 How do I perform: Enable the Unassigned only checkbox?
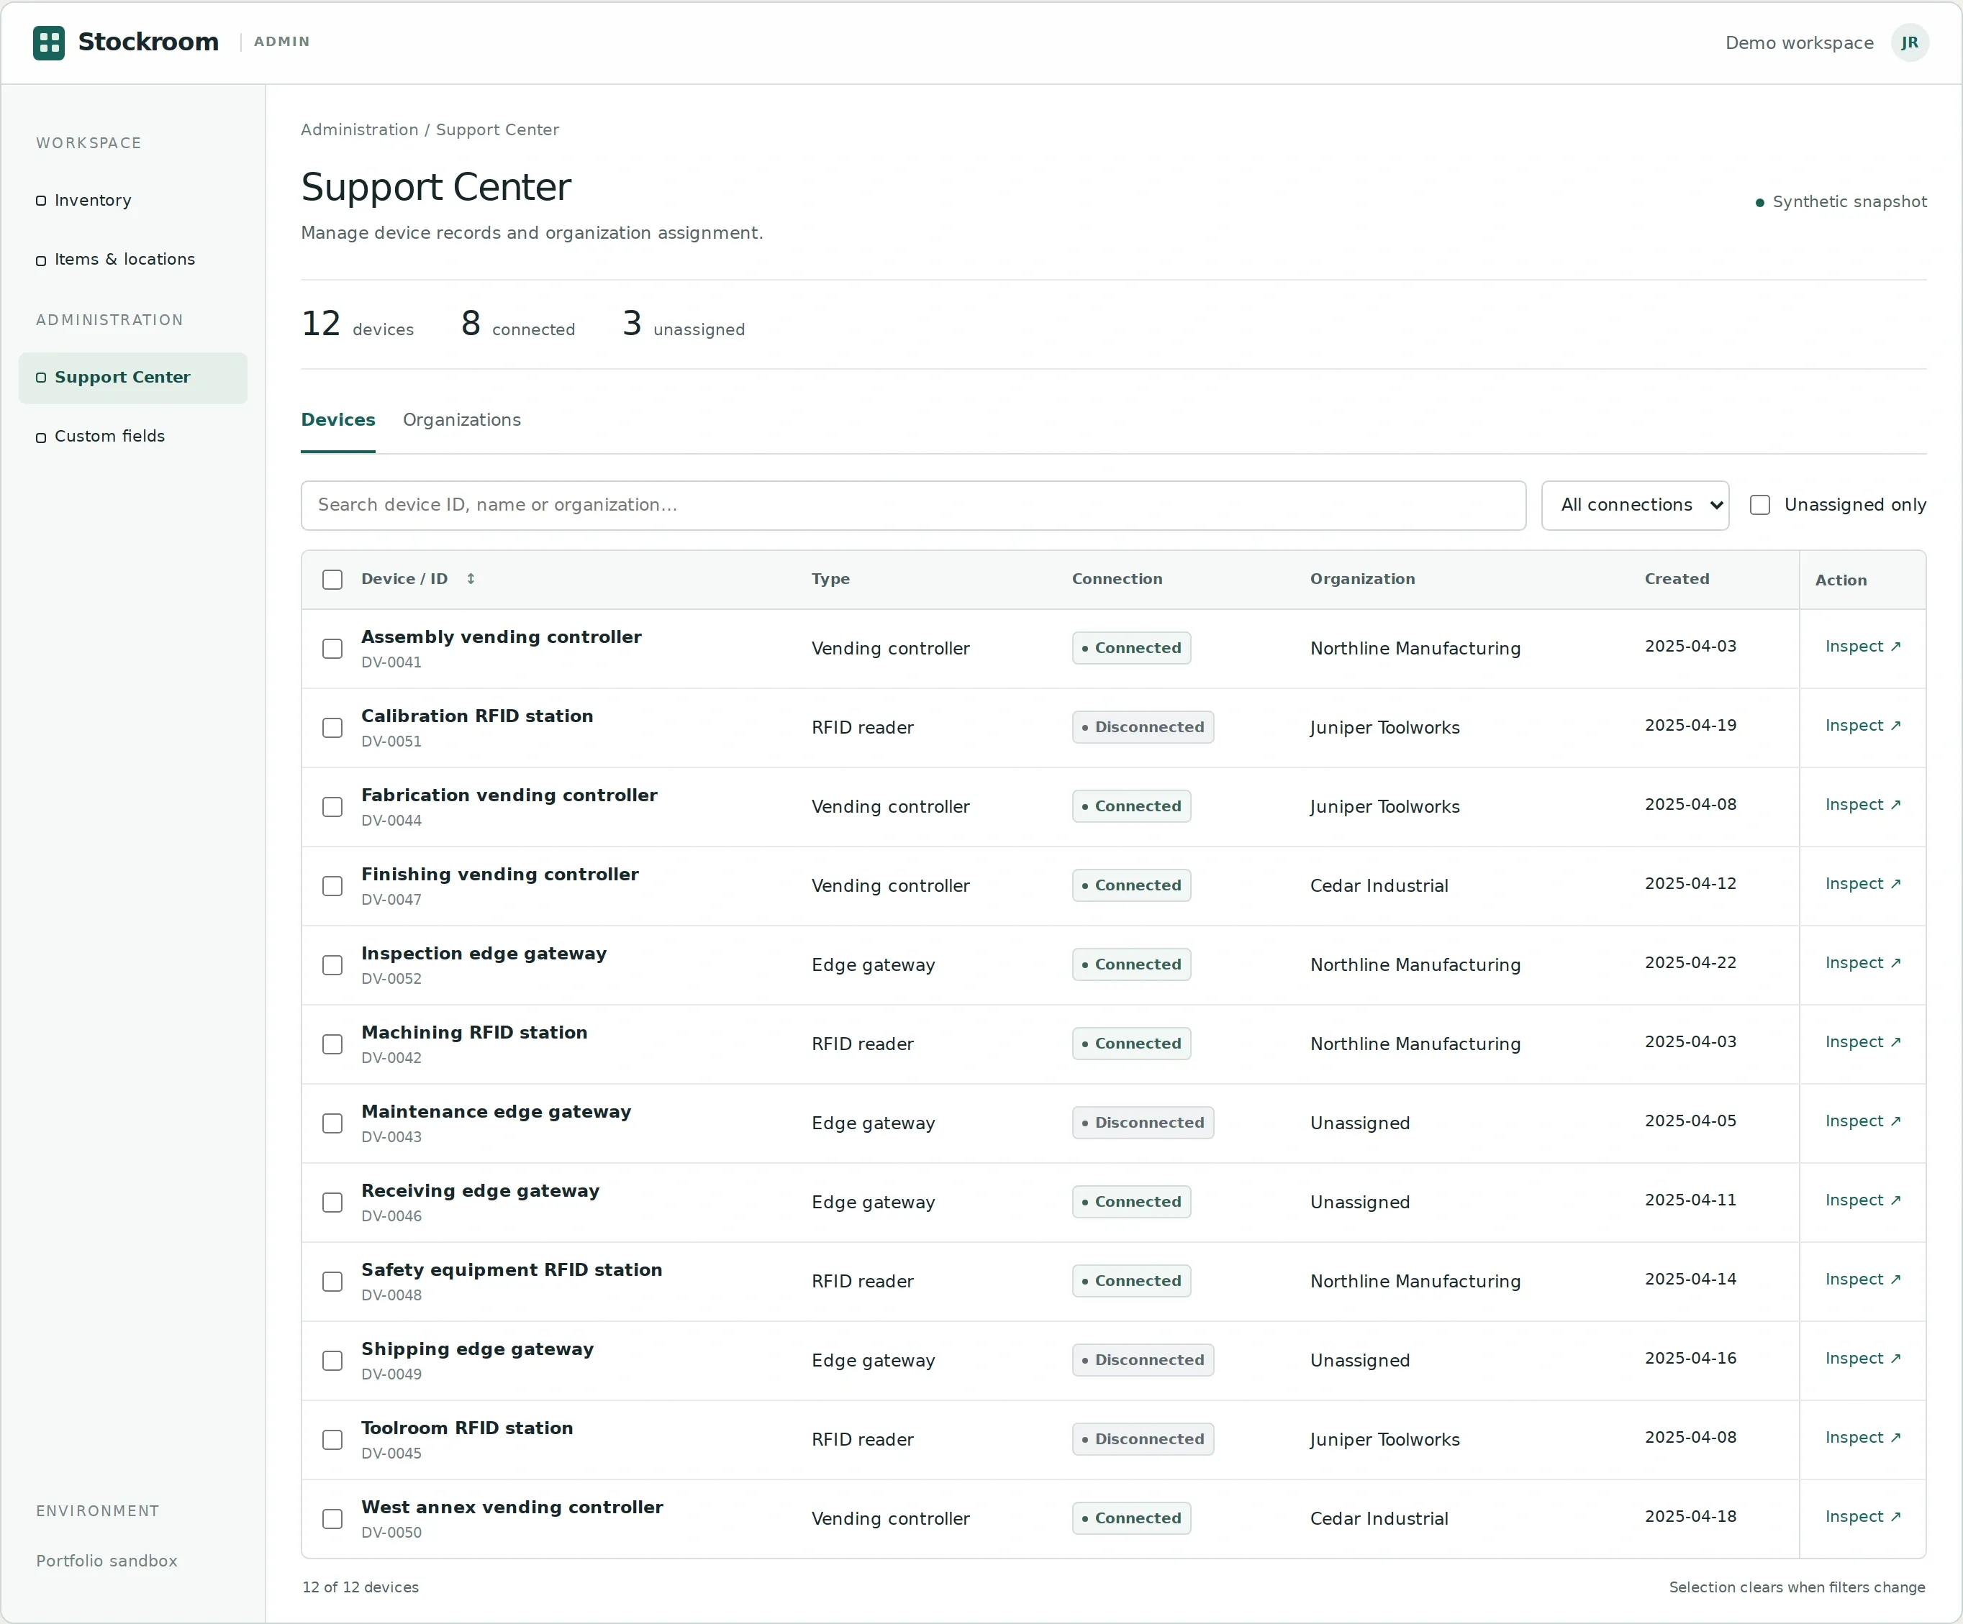tap(1760, 506)
